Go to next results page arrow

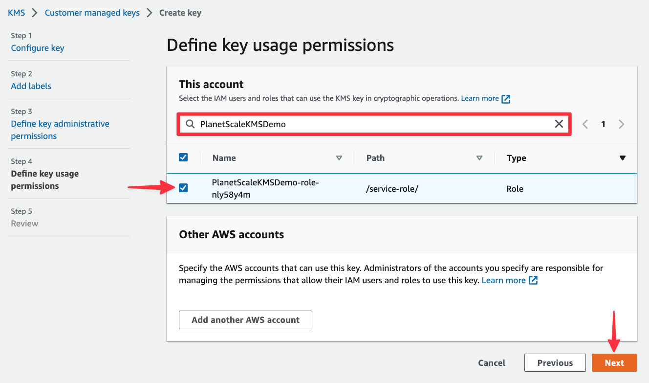coord(622,124)
